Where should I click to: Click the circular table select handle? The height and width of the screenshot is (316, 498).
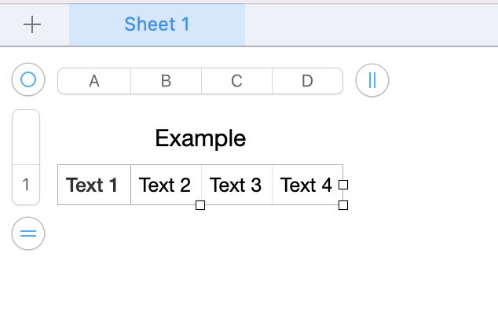coord(28,79)
